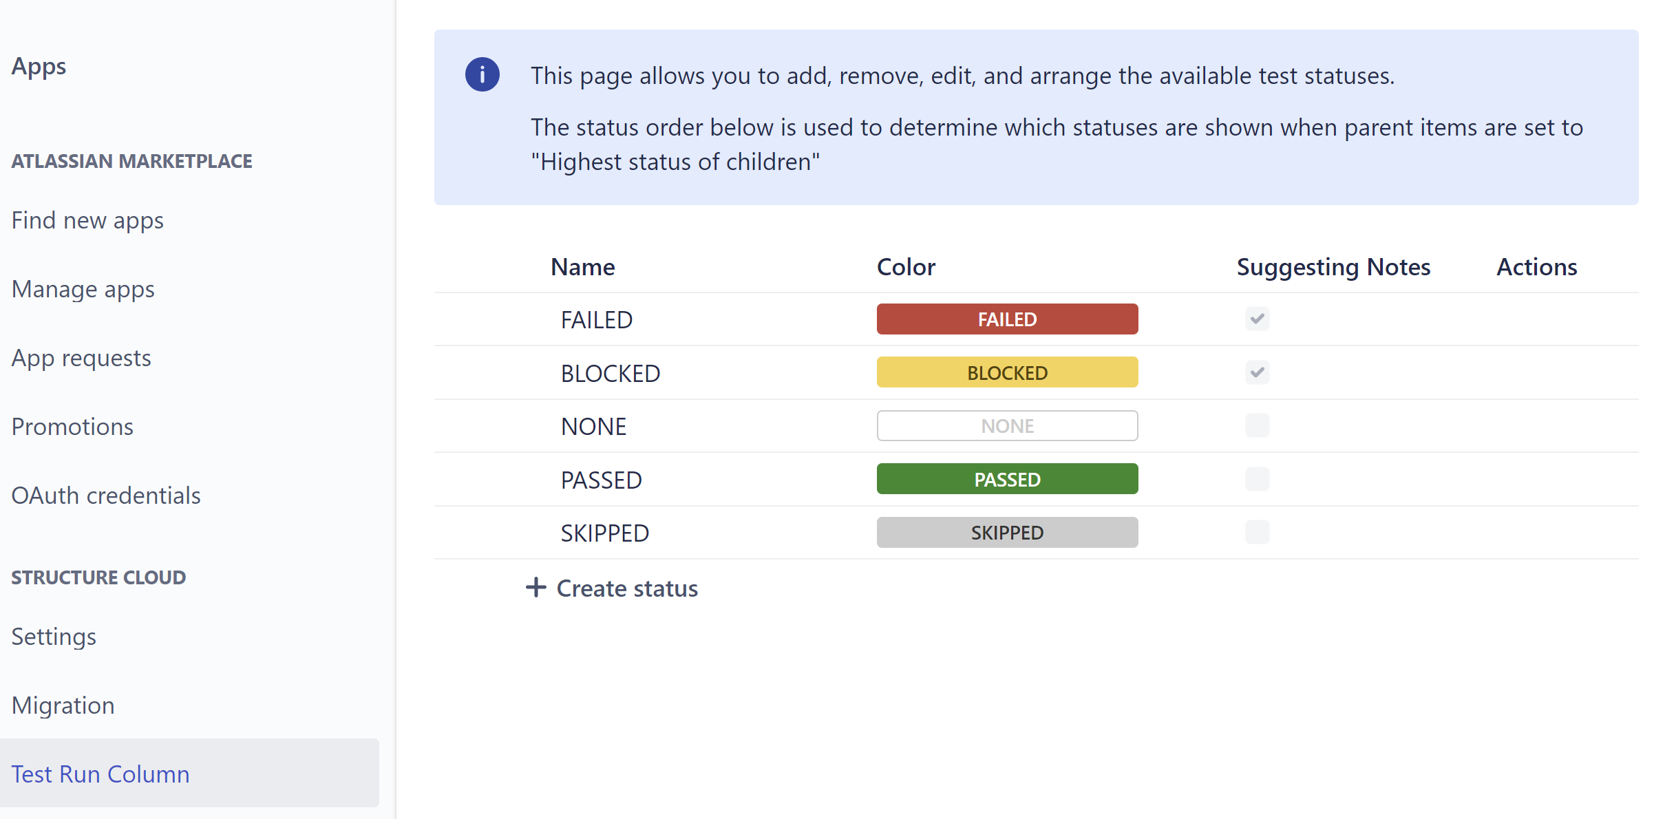Image resolution: width=1665 pixels, height=819 pixels.
Task: Tick Suggesting Notes box for SKIPPED
Action: [1257, 532]
